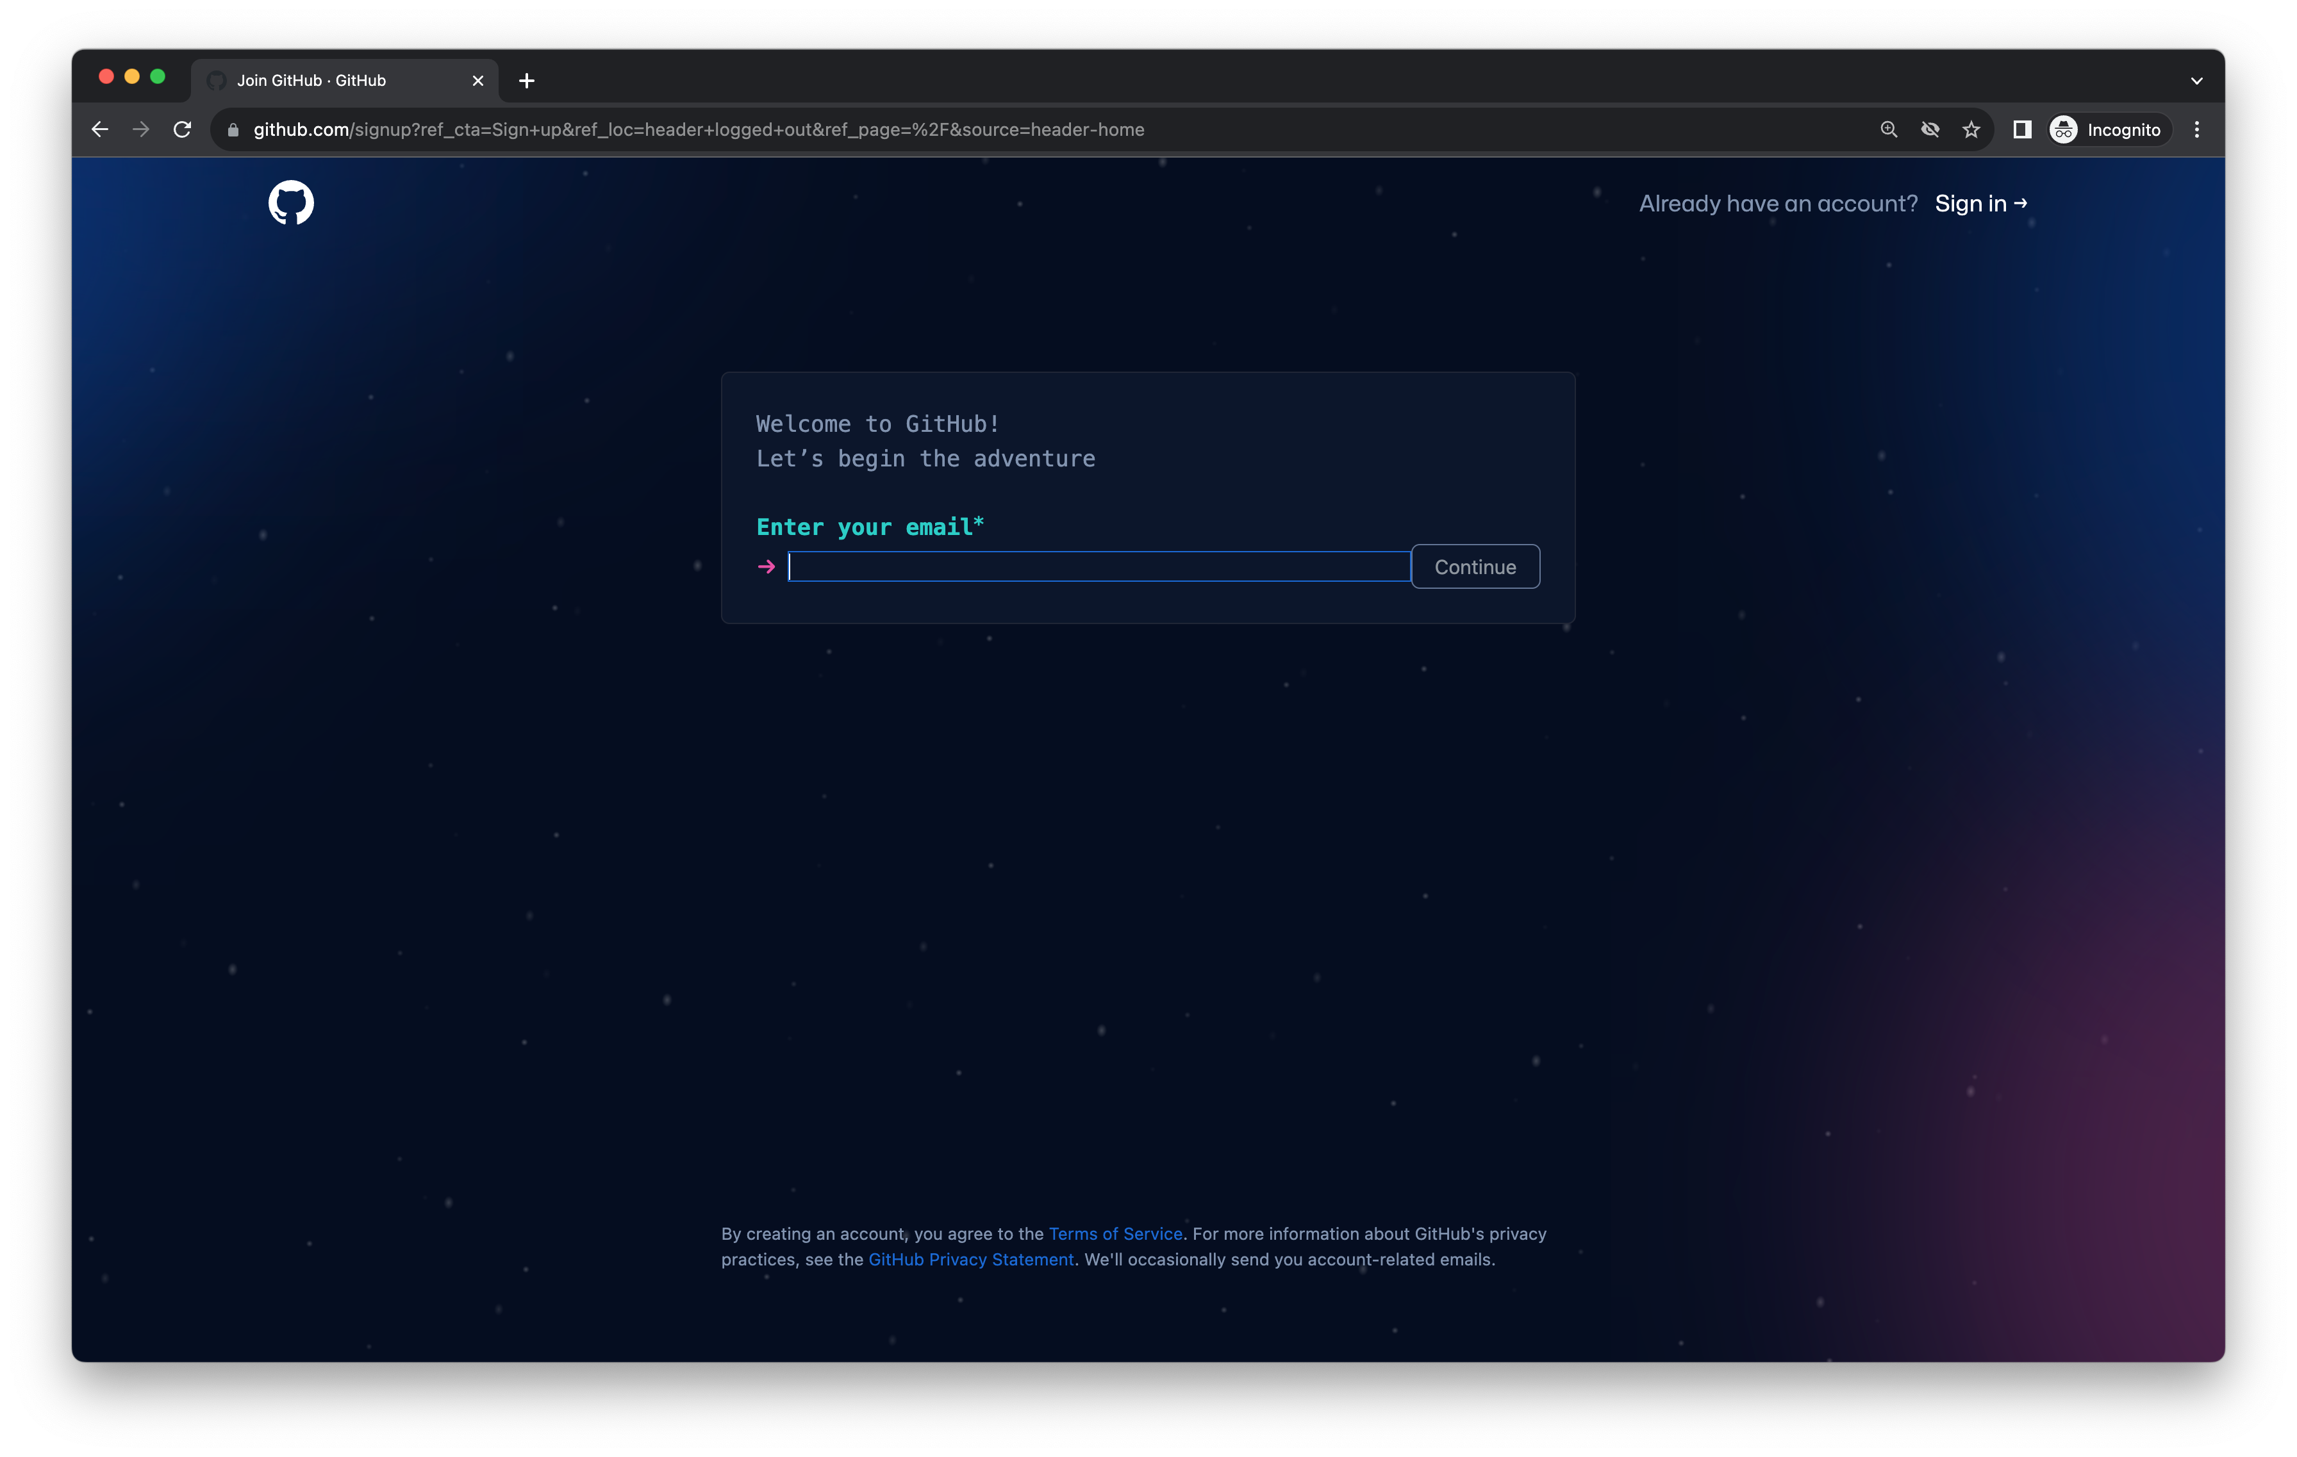The image size is (2297, 1457).
Task: Minimize window with yellow button
Action: (x=131, y=76)
